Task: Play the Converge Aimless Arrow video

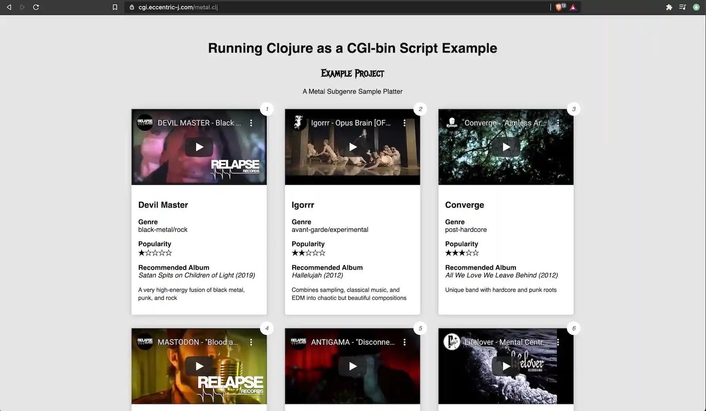Action: coord(506,147)
